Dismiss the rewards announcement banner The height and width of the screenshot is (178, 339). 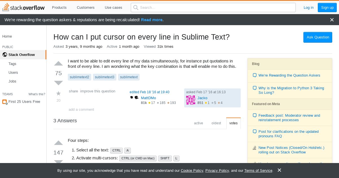[x=332, y=20]
